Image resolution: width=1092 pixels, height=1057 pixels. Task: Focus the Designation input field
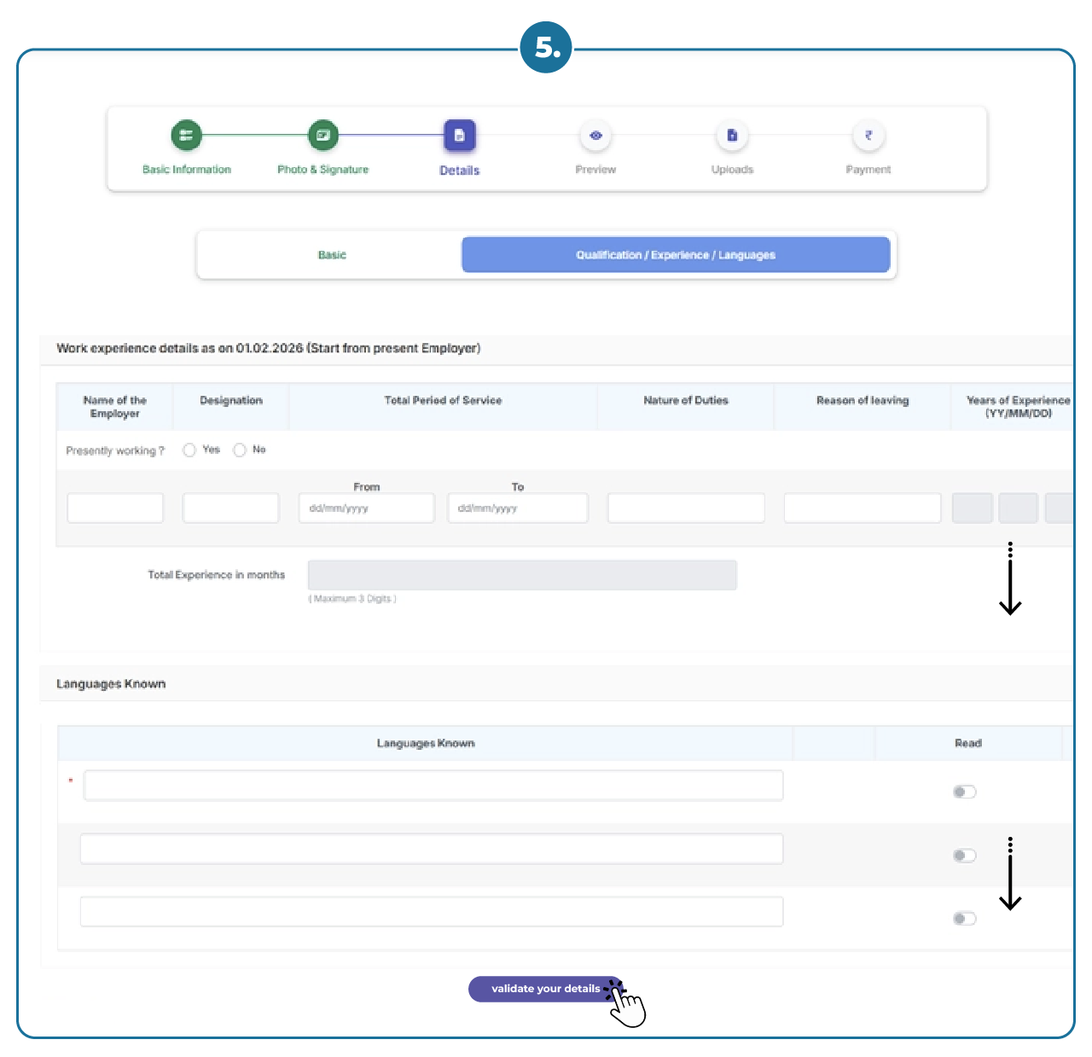point(230,508)
